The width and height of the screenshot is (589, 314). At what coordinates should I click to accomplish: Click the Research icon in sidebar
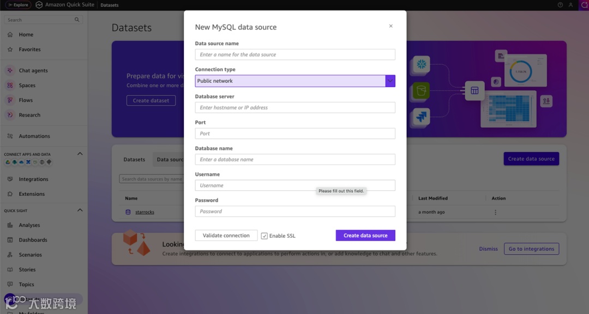10,115
